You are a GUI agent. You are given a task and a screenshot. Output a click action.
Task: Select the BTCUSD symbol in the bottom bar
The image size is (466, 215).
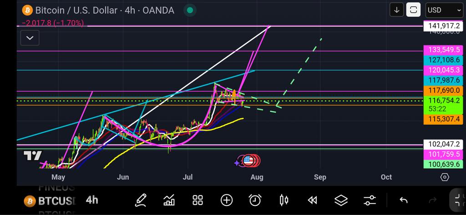51,201
